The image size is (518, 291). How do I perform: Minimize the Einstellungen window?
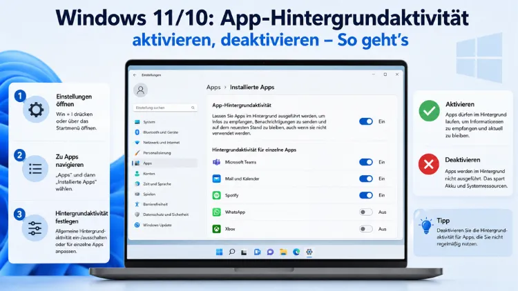(374, 74)
